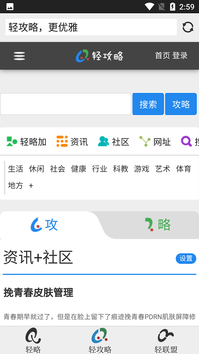Viewport: 199px width, 354px height.
Task: Switch to the 略 tab
Action: (157, 225)
